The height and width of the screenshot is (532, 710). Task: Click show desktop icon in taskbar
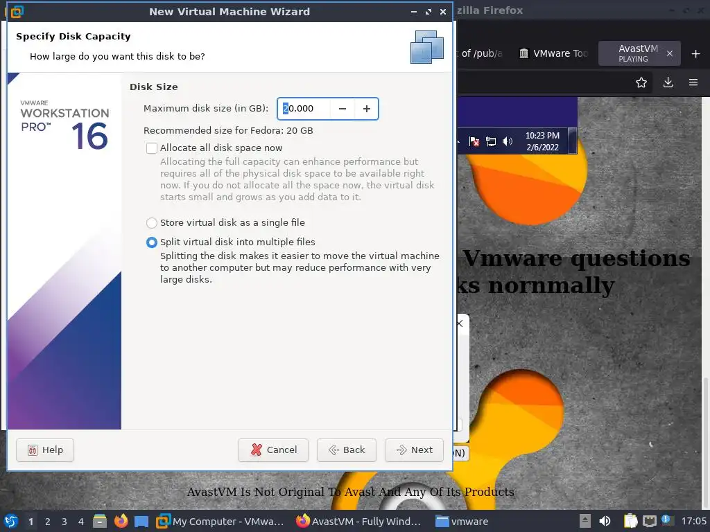coord(141,521)
